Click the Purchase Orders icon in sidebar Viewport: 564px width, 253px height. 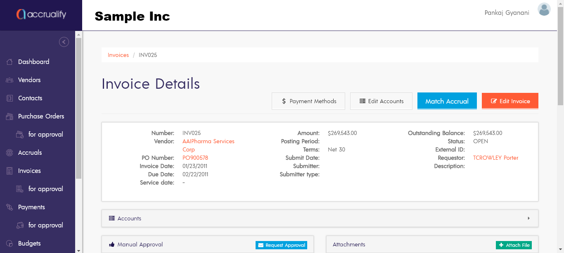(9, 116)
